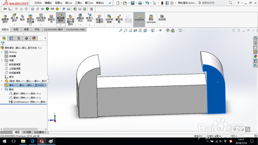Open 运动算例 1 bottom tab
258x145 pixels.
[x=40, y=132]
